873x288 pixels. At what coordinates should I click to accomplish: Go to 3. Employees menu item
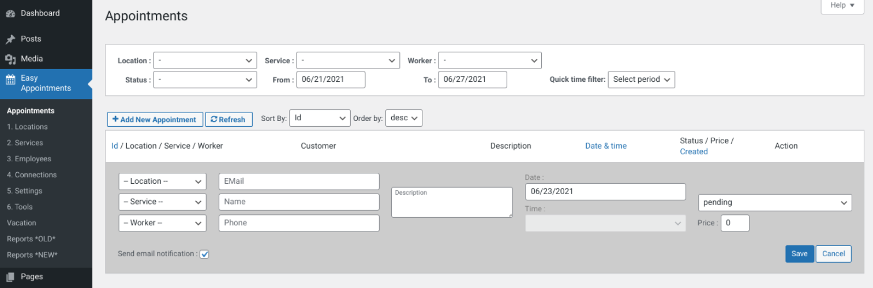[29, 159]
